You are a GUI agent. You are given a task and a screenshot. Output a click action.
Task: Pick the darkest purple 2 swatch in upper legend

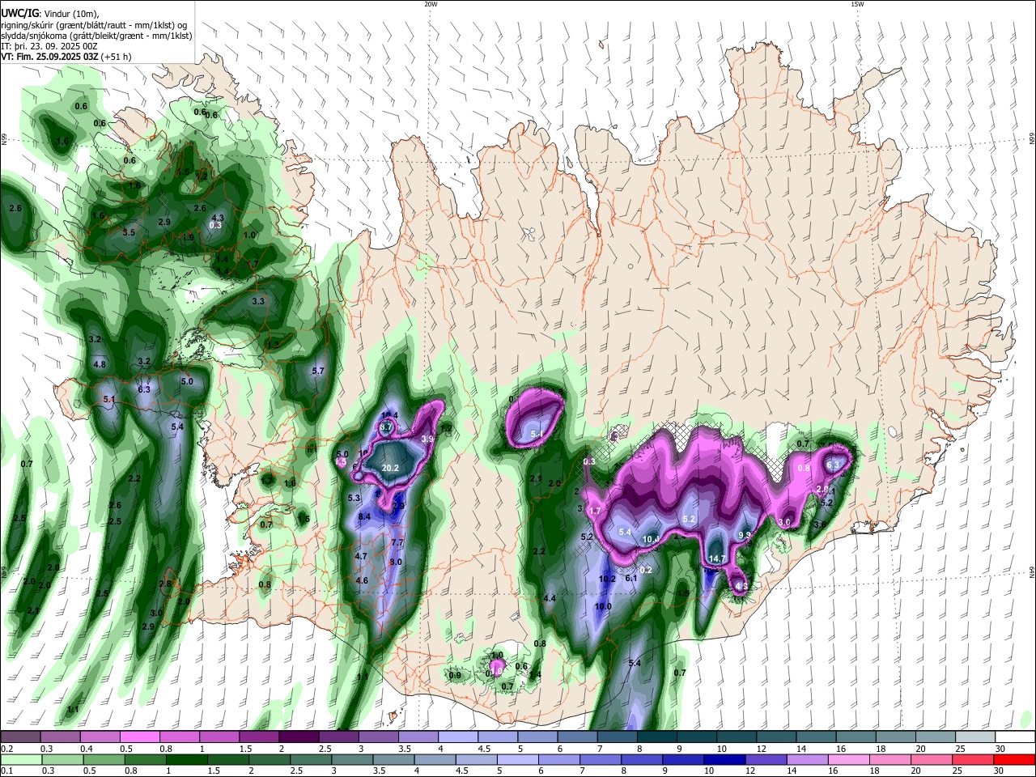click(299, 737)
